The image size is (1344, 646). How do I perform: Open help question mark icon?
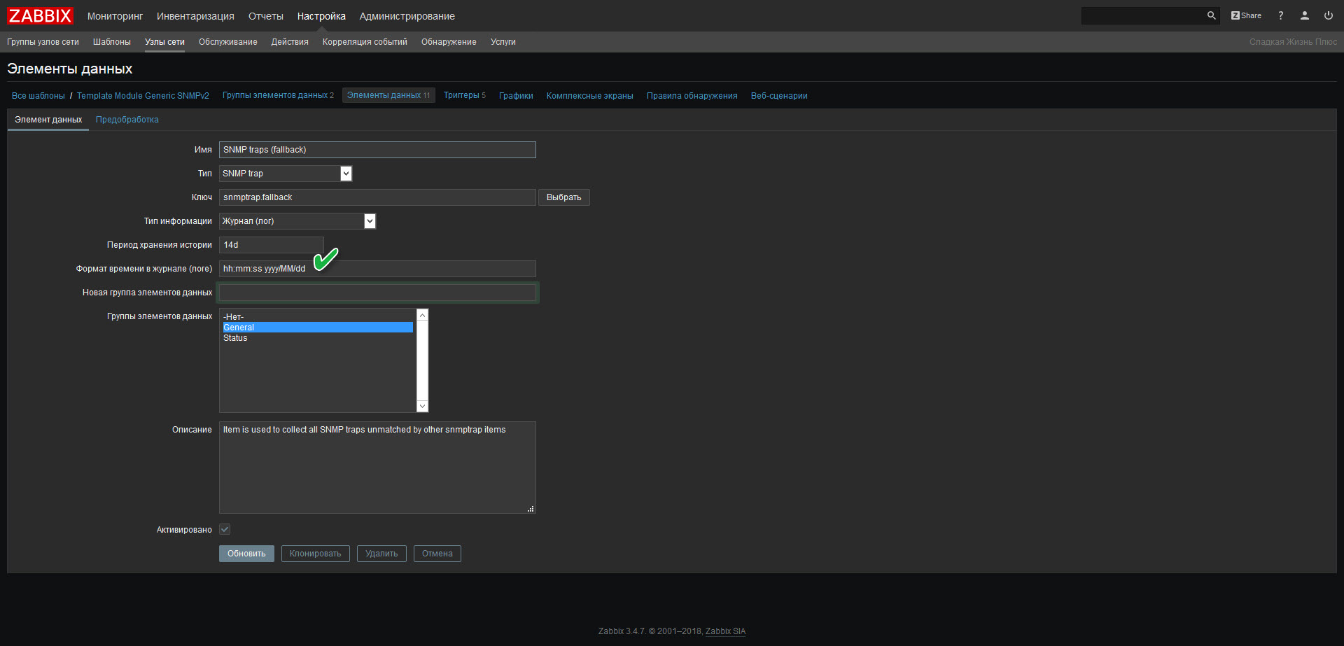pyautogui.click(x=1281, y=15)
